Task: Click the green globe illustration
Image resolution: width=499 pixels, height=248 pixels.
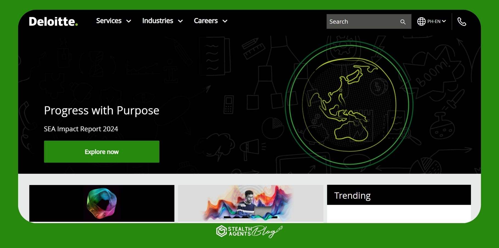Action: point(349,103)
